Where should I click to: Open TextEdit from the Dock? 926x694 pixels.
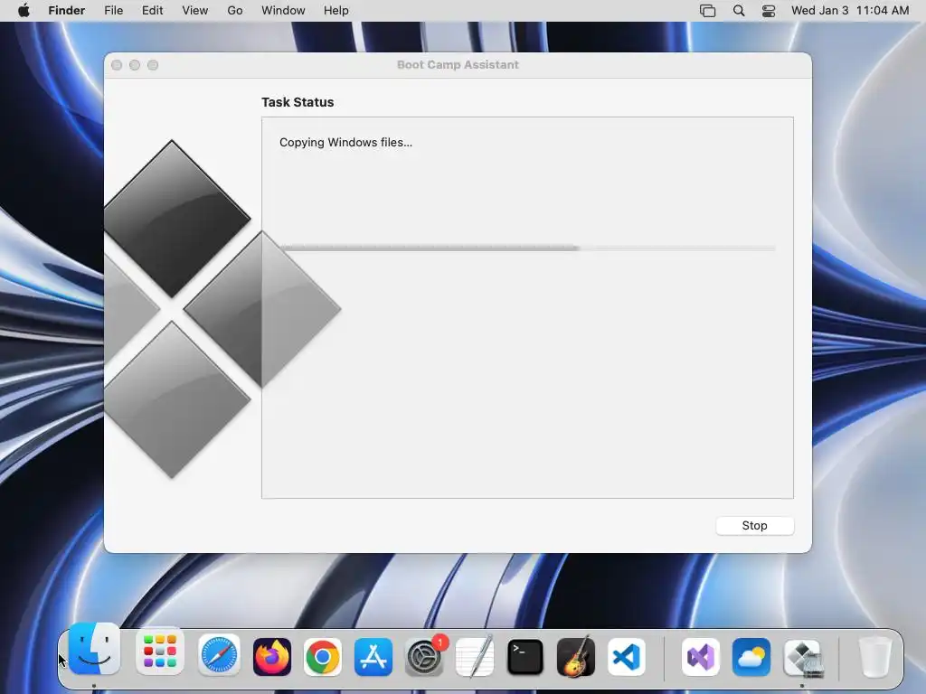click(475, 656)
